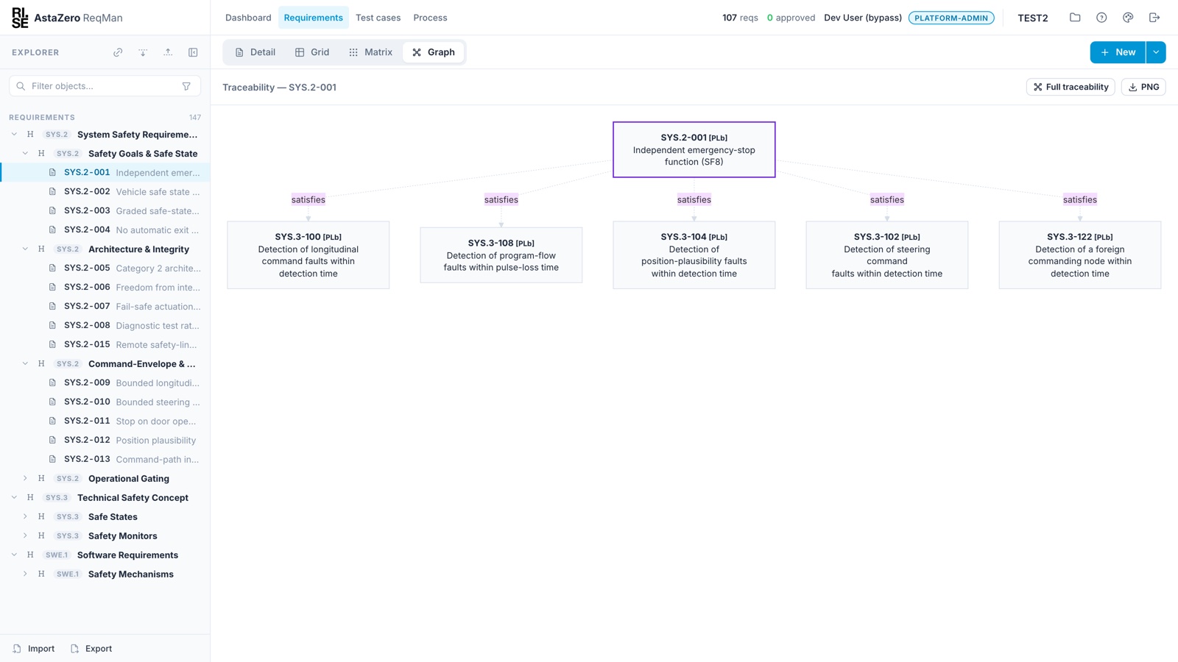
Task: Select SYS.2-007 Fail-safe actuation row
Action: (x=105, y=306)
